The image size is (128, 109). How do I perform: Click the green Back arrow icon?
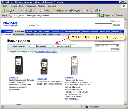(3, 11)
